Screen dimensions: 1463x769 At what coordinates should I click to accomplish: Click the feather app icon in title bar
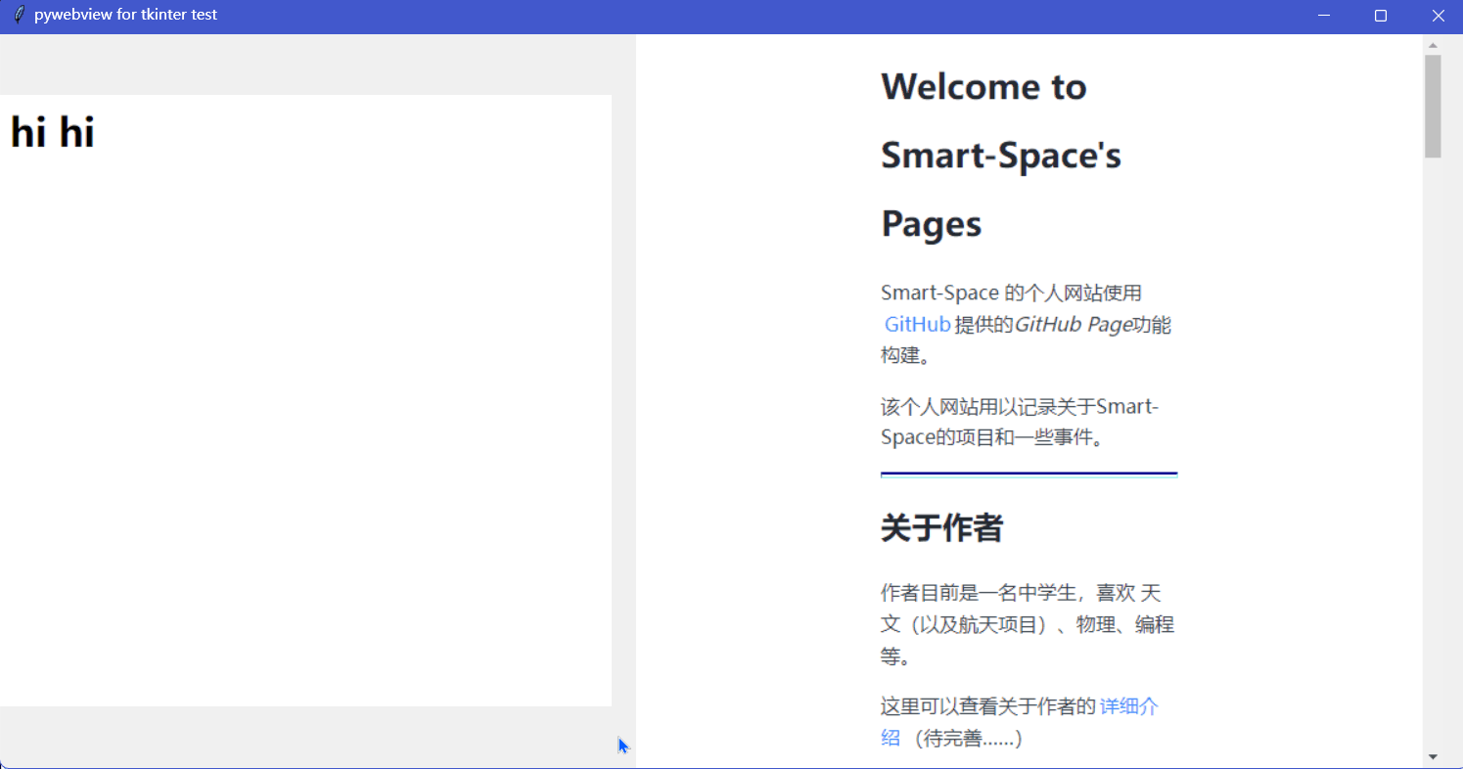click(x=18, y=15)
